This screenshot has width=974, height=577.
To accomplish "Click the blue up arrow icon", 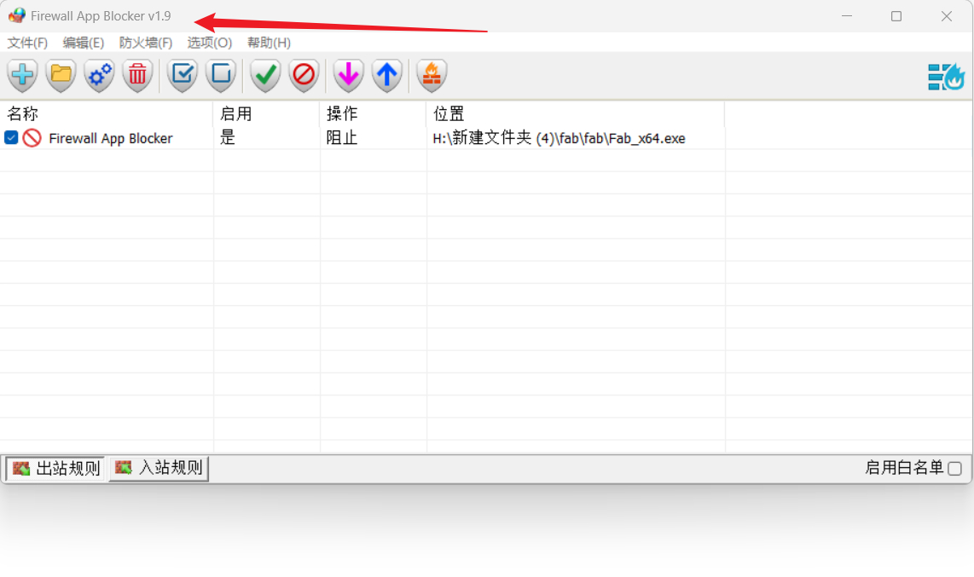I will click(x=387, y=75).
